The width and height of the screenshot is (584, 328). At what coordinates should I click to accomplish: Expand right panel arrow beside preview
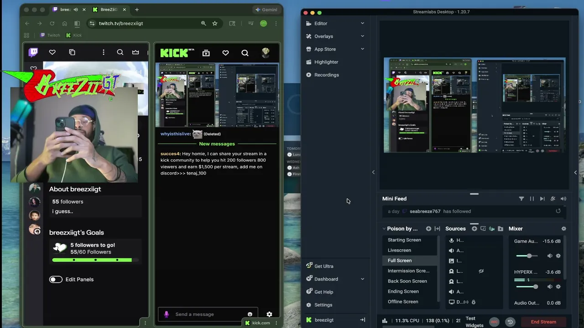(575, 172)
